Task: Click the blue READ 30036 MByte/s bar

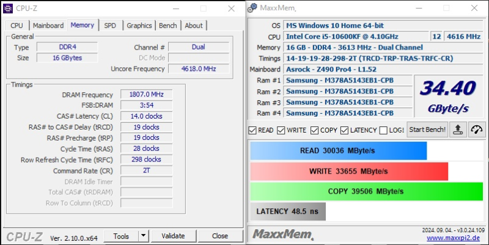Action: tap(339, 151)
